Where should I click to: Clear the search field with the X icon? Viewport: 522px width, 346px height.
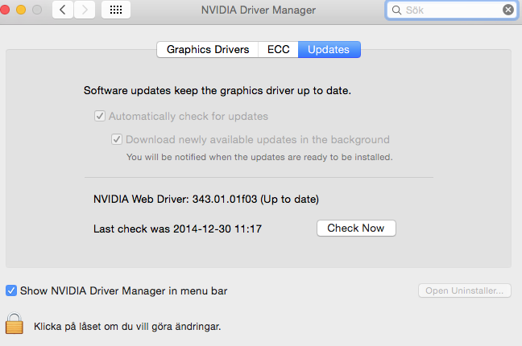(x=508, y=10)
